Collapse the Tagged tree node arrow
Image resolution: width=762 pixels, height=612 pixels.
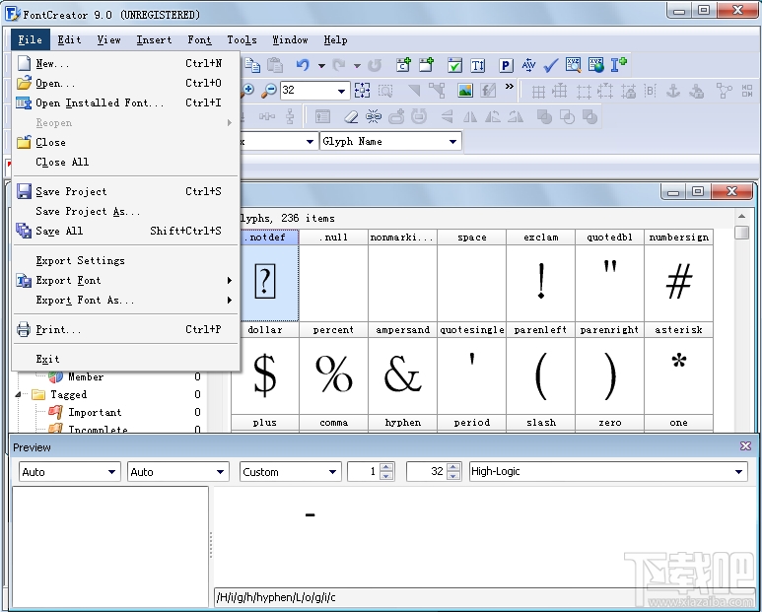coord(18,394)
